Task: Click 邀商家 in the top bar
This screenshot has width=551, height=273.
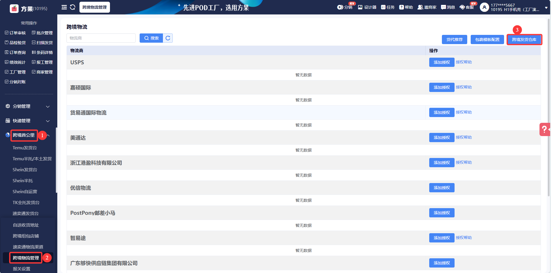Action: tap(427, 7)
